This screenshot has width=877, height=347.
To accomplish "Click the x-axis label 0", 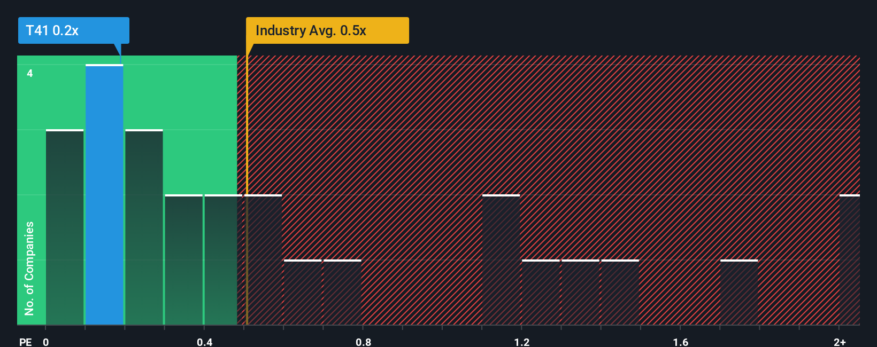I will [x=46, y=342].
